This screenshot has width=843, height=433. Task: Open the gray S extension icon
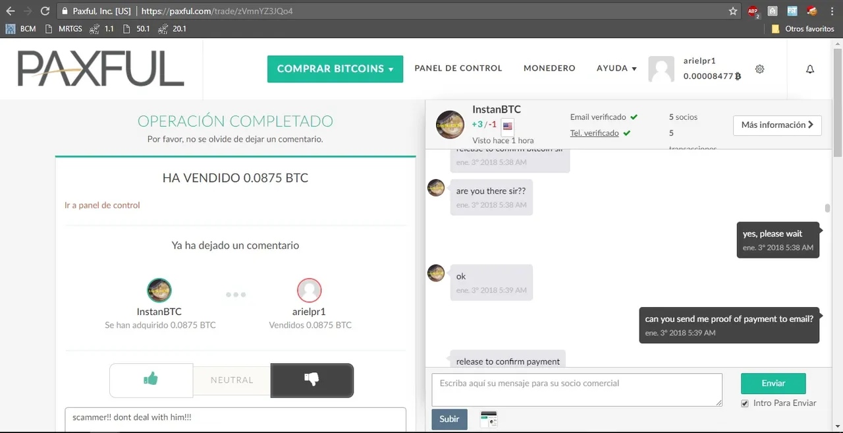pos(773,11)
